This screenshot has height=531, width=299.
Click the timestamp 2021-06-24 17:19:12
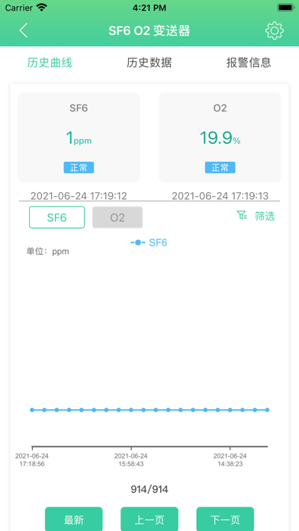tap(79, 196)
